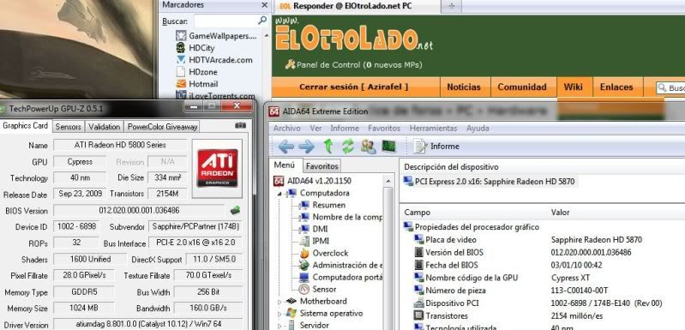Screen dimensions: 685x330
Task: Select the Graphics Card tab
Action: (26, 126)
